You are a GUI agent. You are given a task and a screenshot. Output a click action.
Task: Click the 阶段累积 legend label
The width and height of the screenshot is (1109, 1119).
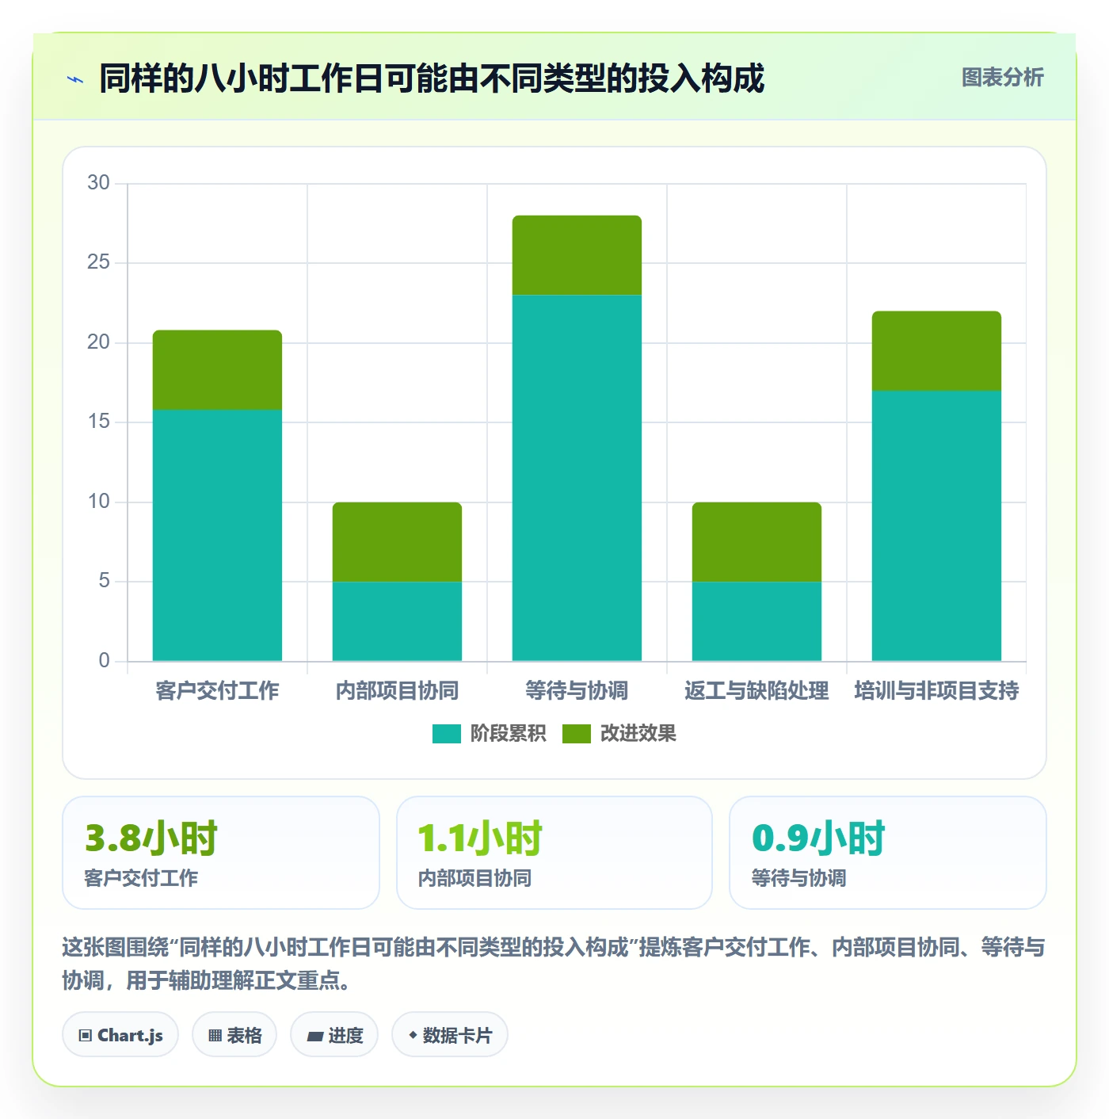508,734
